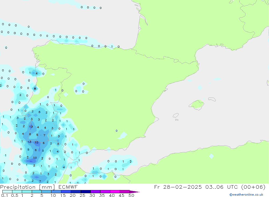
Task: Click legend scale label "20"
Action: tap(73, 195)
